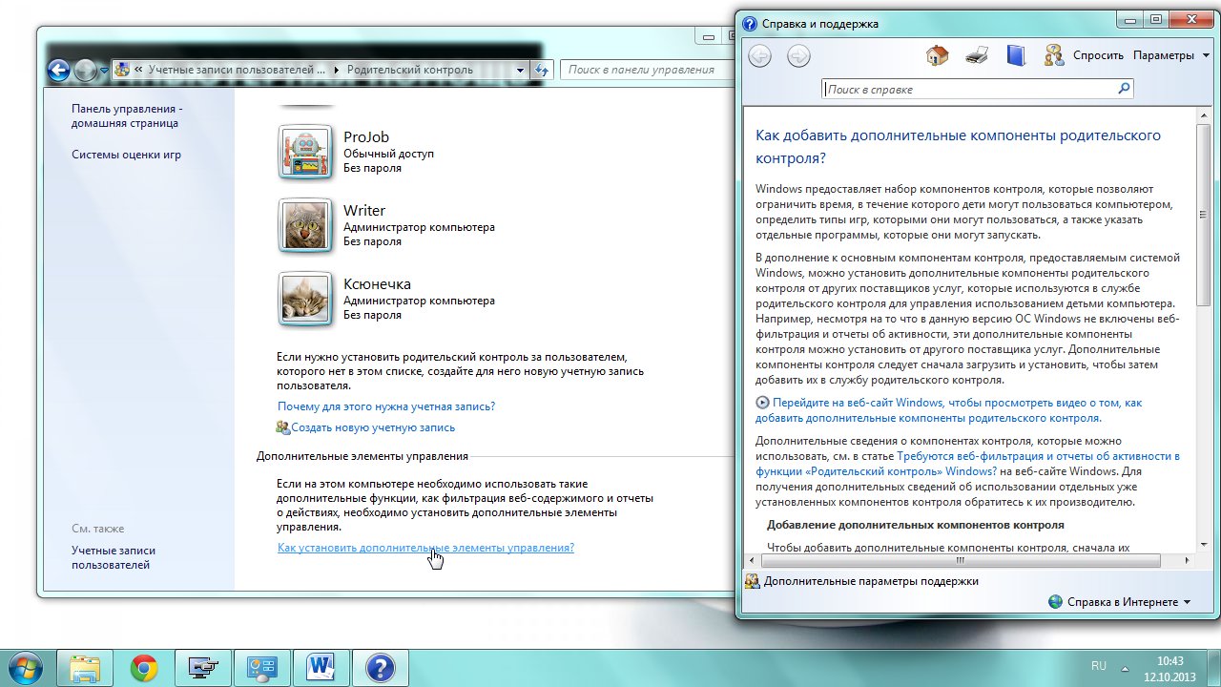Open address bar history dropdown arrow

point(520,70)
